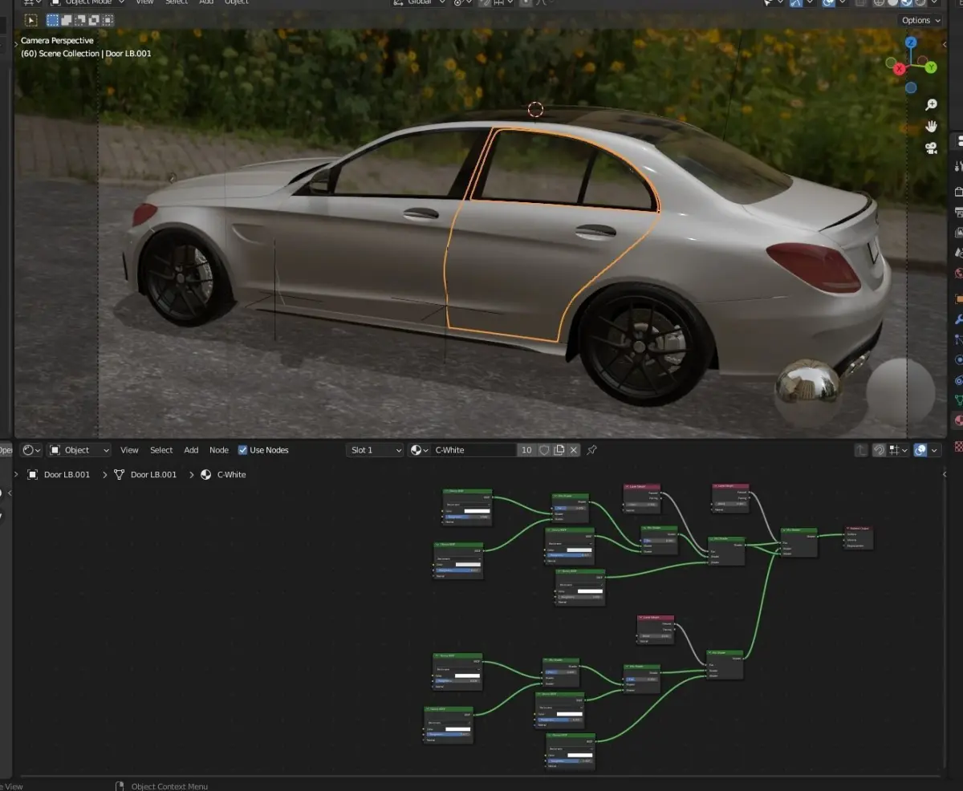Click the Door LB.001 mesh breadcrumb
The height and width of the screenshot is (791, 963).
tap(145, 474)
